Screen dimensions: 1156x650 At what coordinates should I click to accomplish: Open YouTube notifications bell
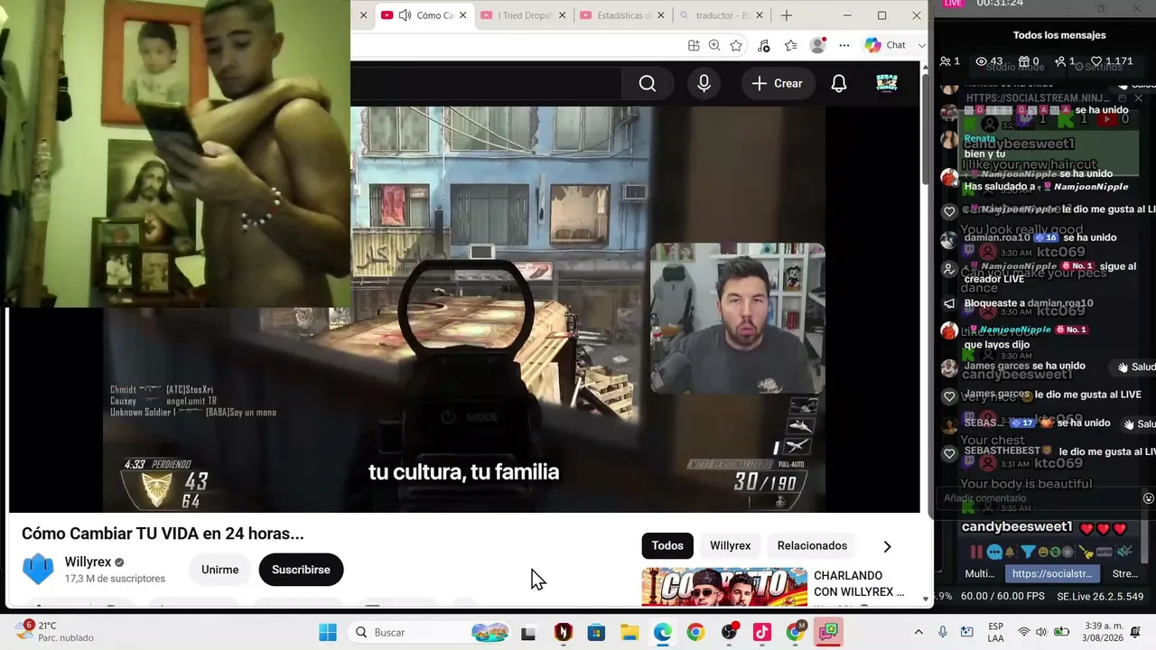pyautogui.click(x=839, y=84)
